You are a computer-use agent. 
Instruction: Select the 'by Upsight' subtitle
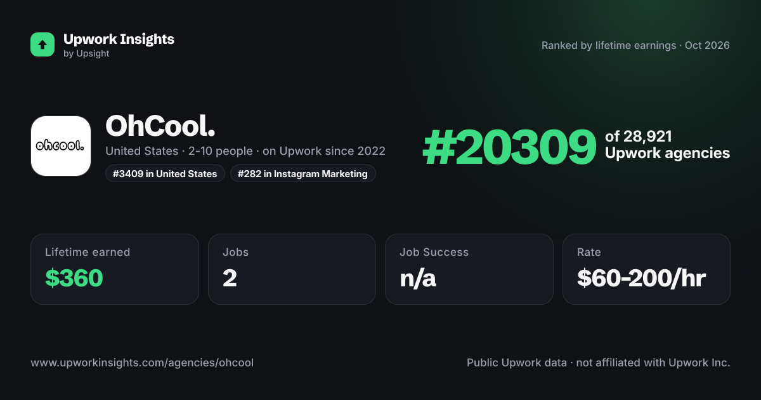(86, 54)
